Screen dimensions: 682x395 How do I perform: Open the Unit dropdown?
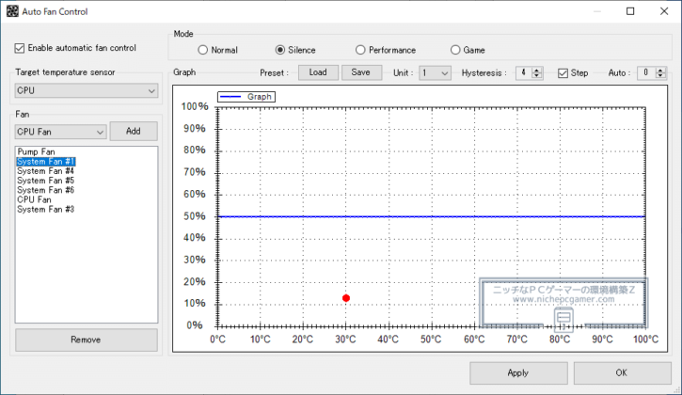click(435, 72)
